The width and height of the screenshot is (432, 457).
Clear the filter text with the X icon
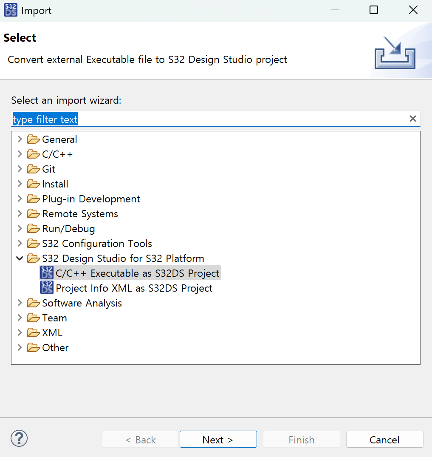(x=413, y=119)
